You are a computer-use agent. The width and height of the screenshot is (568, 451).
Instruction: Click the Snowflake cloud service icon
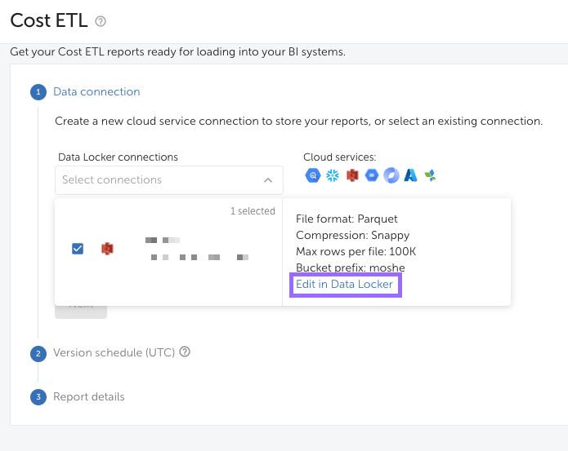coord(332,175)
